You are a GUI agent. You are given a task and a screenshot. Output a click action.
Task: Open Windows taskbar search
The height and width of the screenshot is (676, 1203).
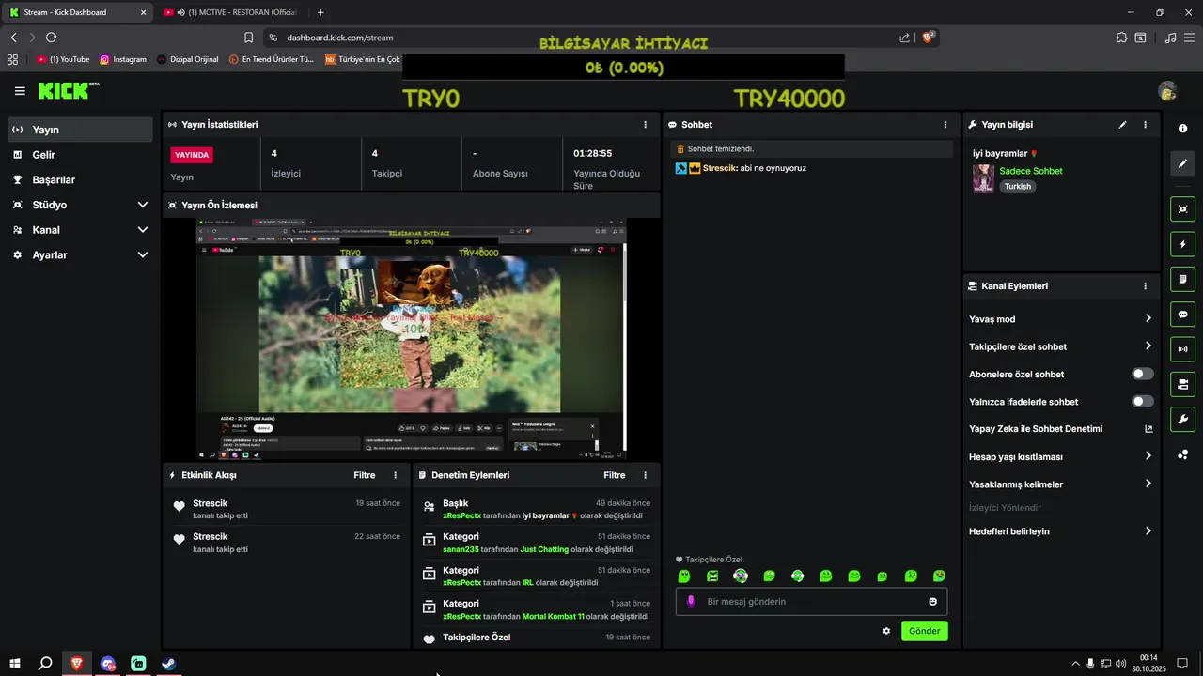tap(45, 664)
